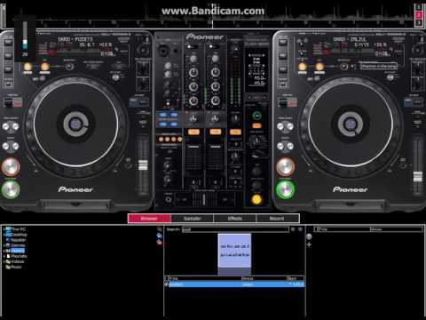Click the browser Search input field

click(235, 229)
